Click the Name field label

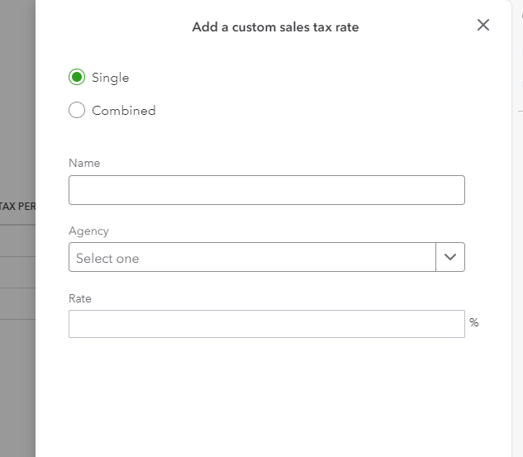84,163
